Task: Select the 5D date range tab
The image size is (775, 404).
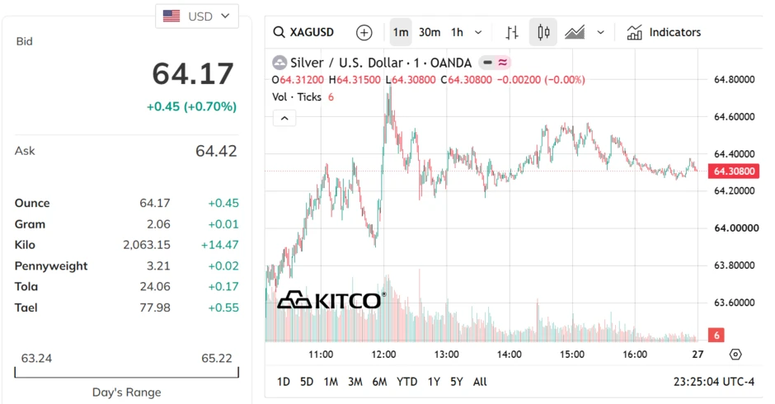Action: point(307,382)
